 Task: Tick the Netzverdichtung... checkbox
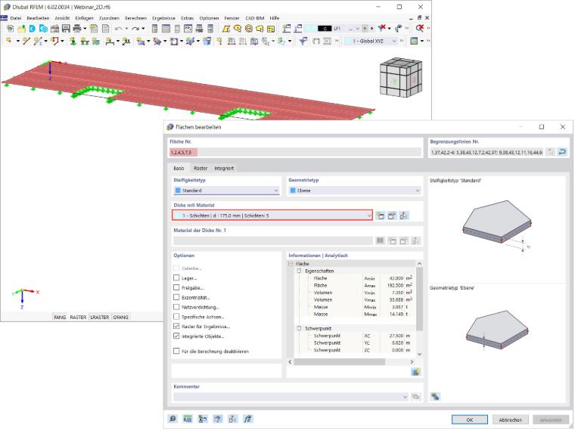tap(176, 307)
